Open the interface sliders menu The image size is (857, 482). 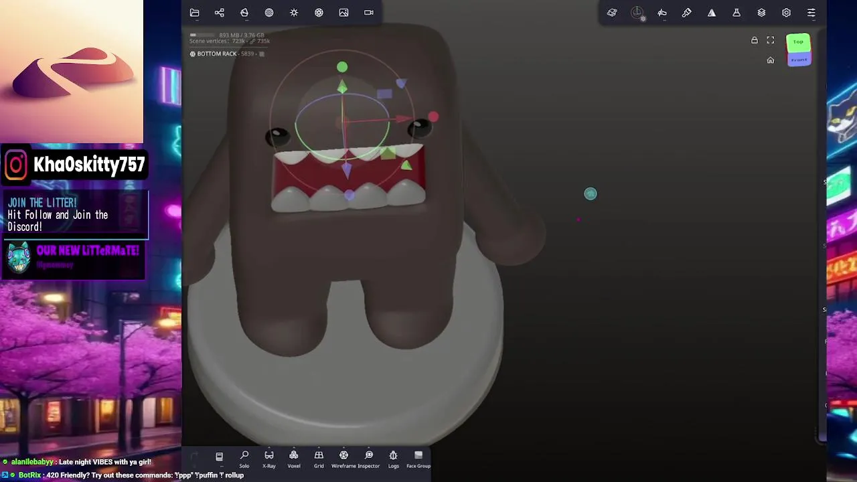tap(811, 13)
